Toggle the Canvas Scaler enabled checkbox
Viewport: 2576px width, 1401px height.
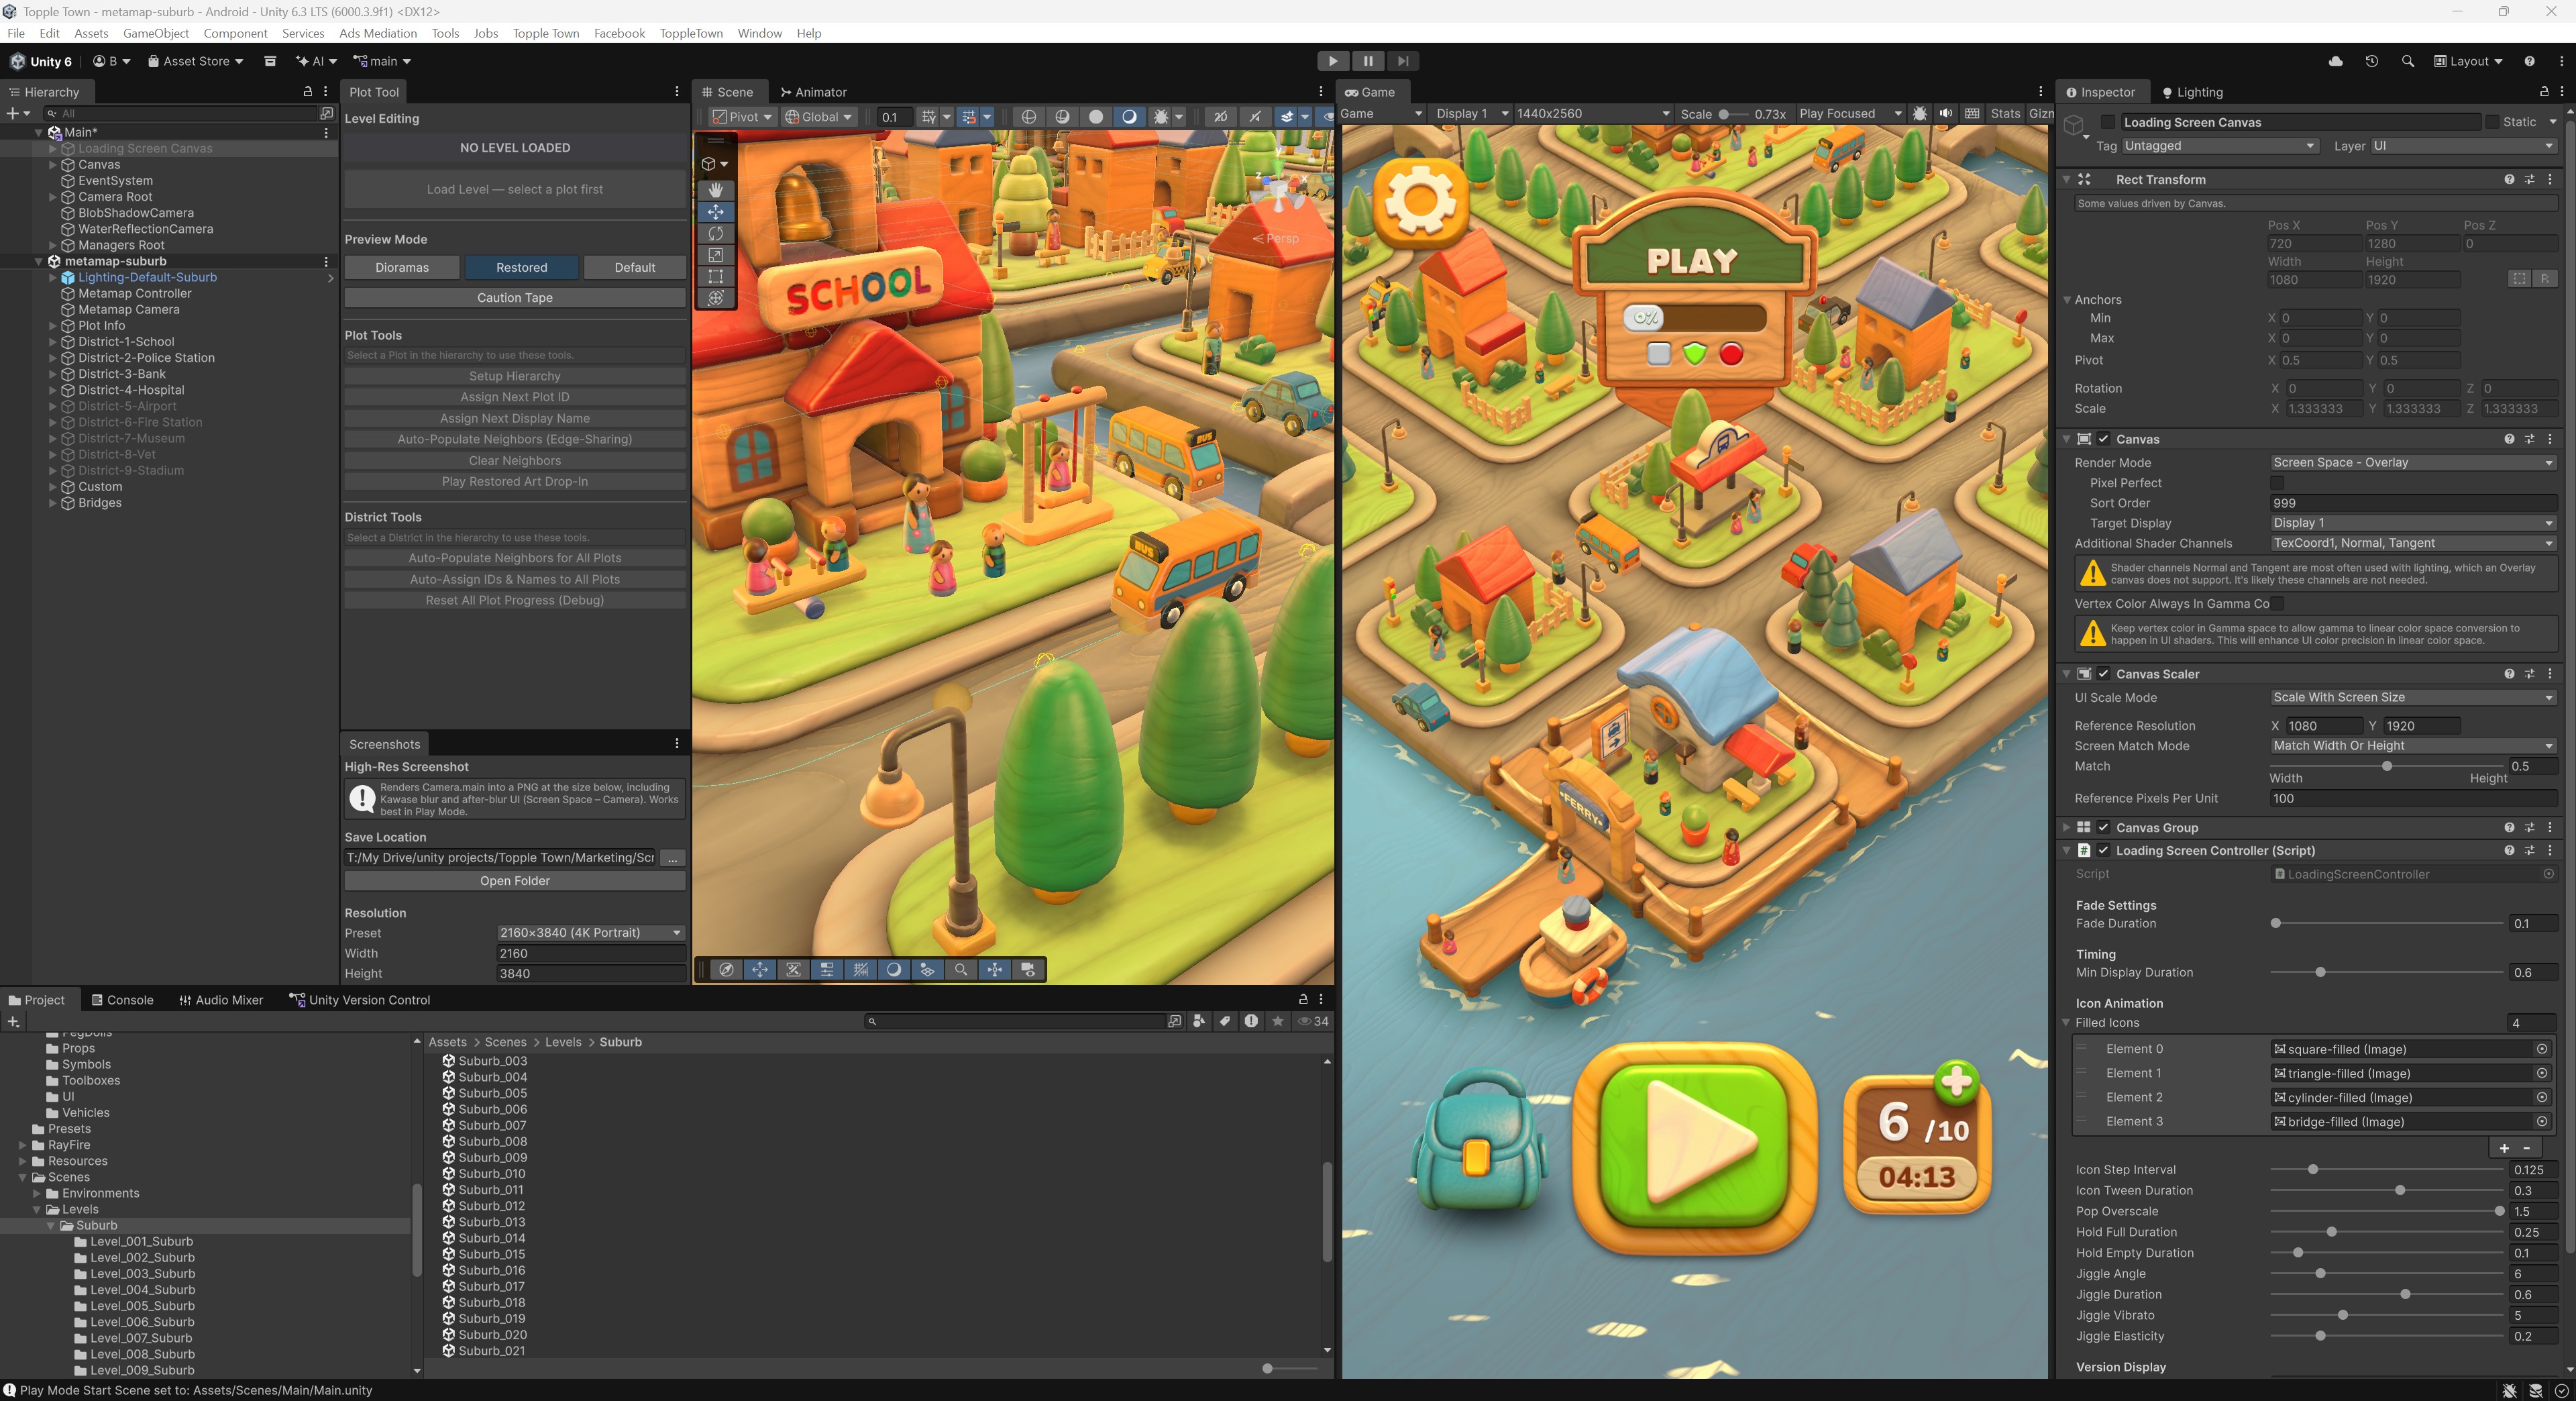[x=2103, y=674]
